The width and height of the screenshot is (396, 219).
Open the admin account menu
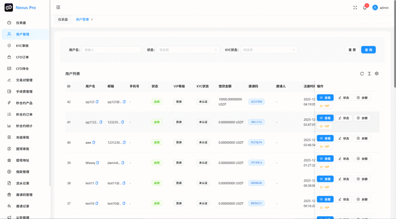click(381, 7)
